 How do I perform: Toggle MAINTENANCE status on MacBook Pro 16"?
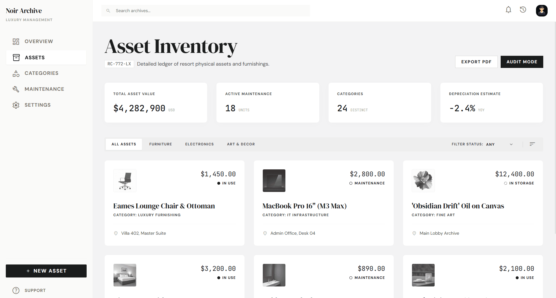[367, 183]
